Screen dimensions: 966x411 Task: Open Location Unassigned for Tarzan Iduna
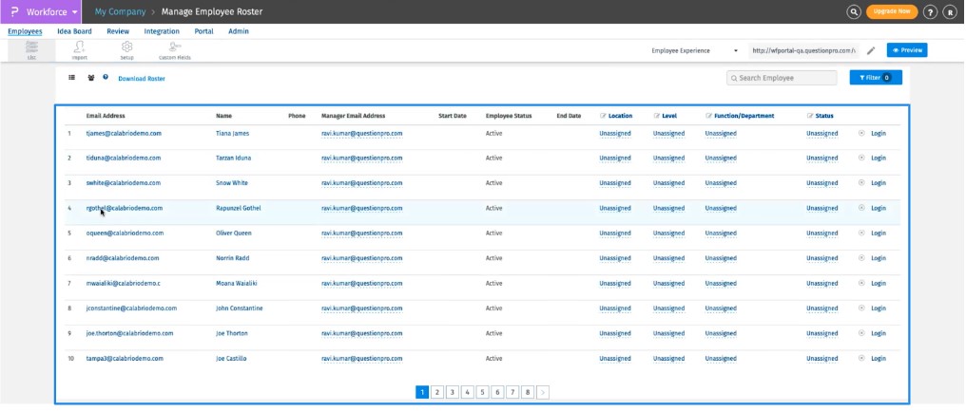click(614, 159)
